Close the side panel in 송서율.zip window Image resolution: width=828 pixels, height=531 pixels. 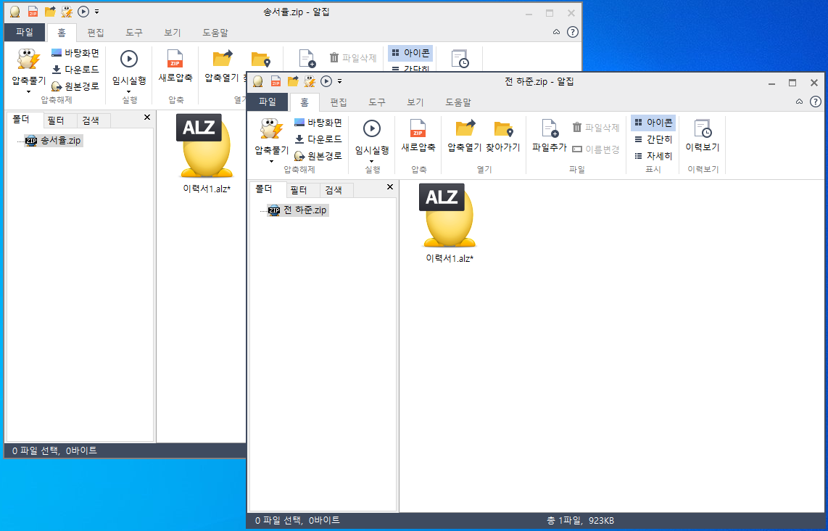(x=147, y=118)
